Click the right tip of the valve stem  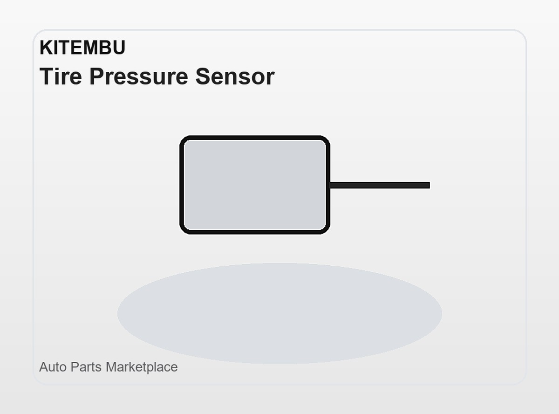[x=428, y=185]
